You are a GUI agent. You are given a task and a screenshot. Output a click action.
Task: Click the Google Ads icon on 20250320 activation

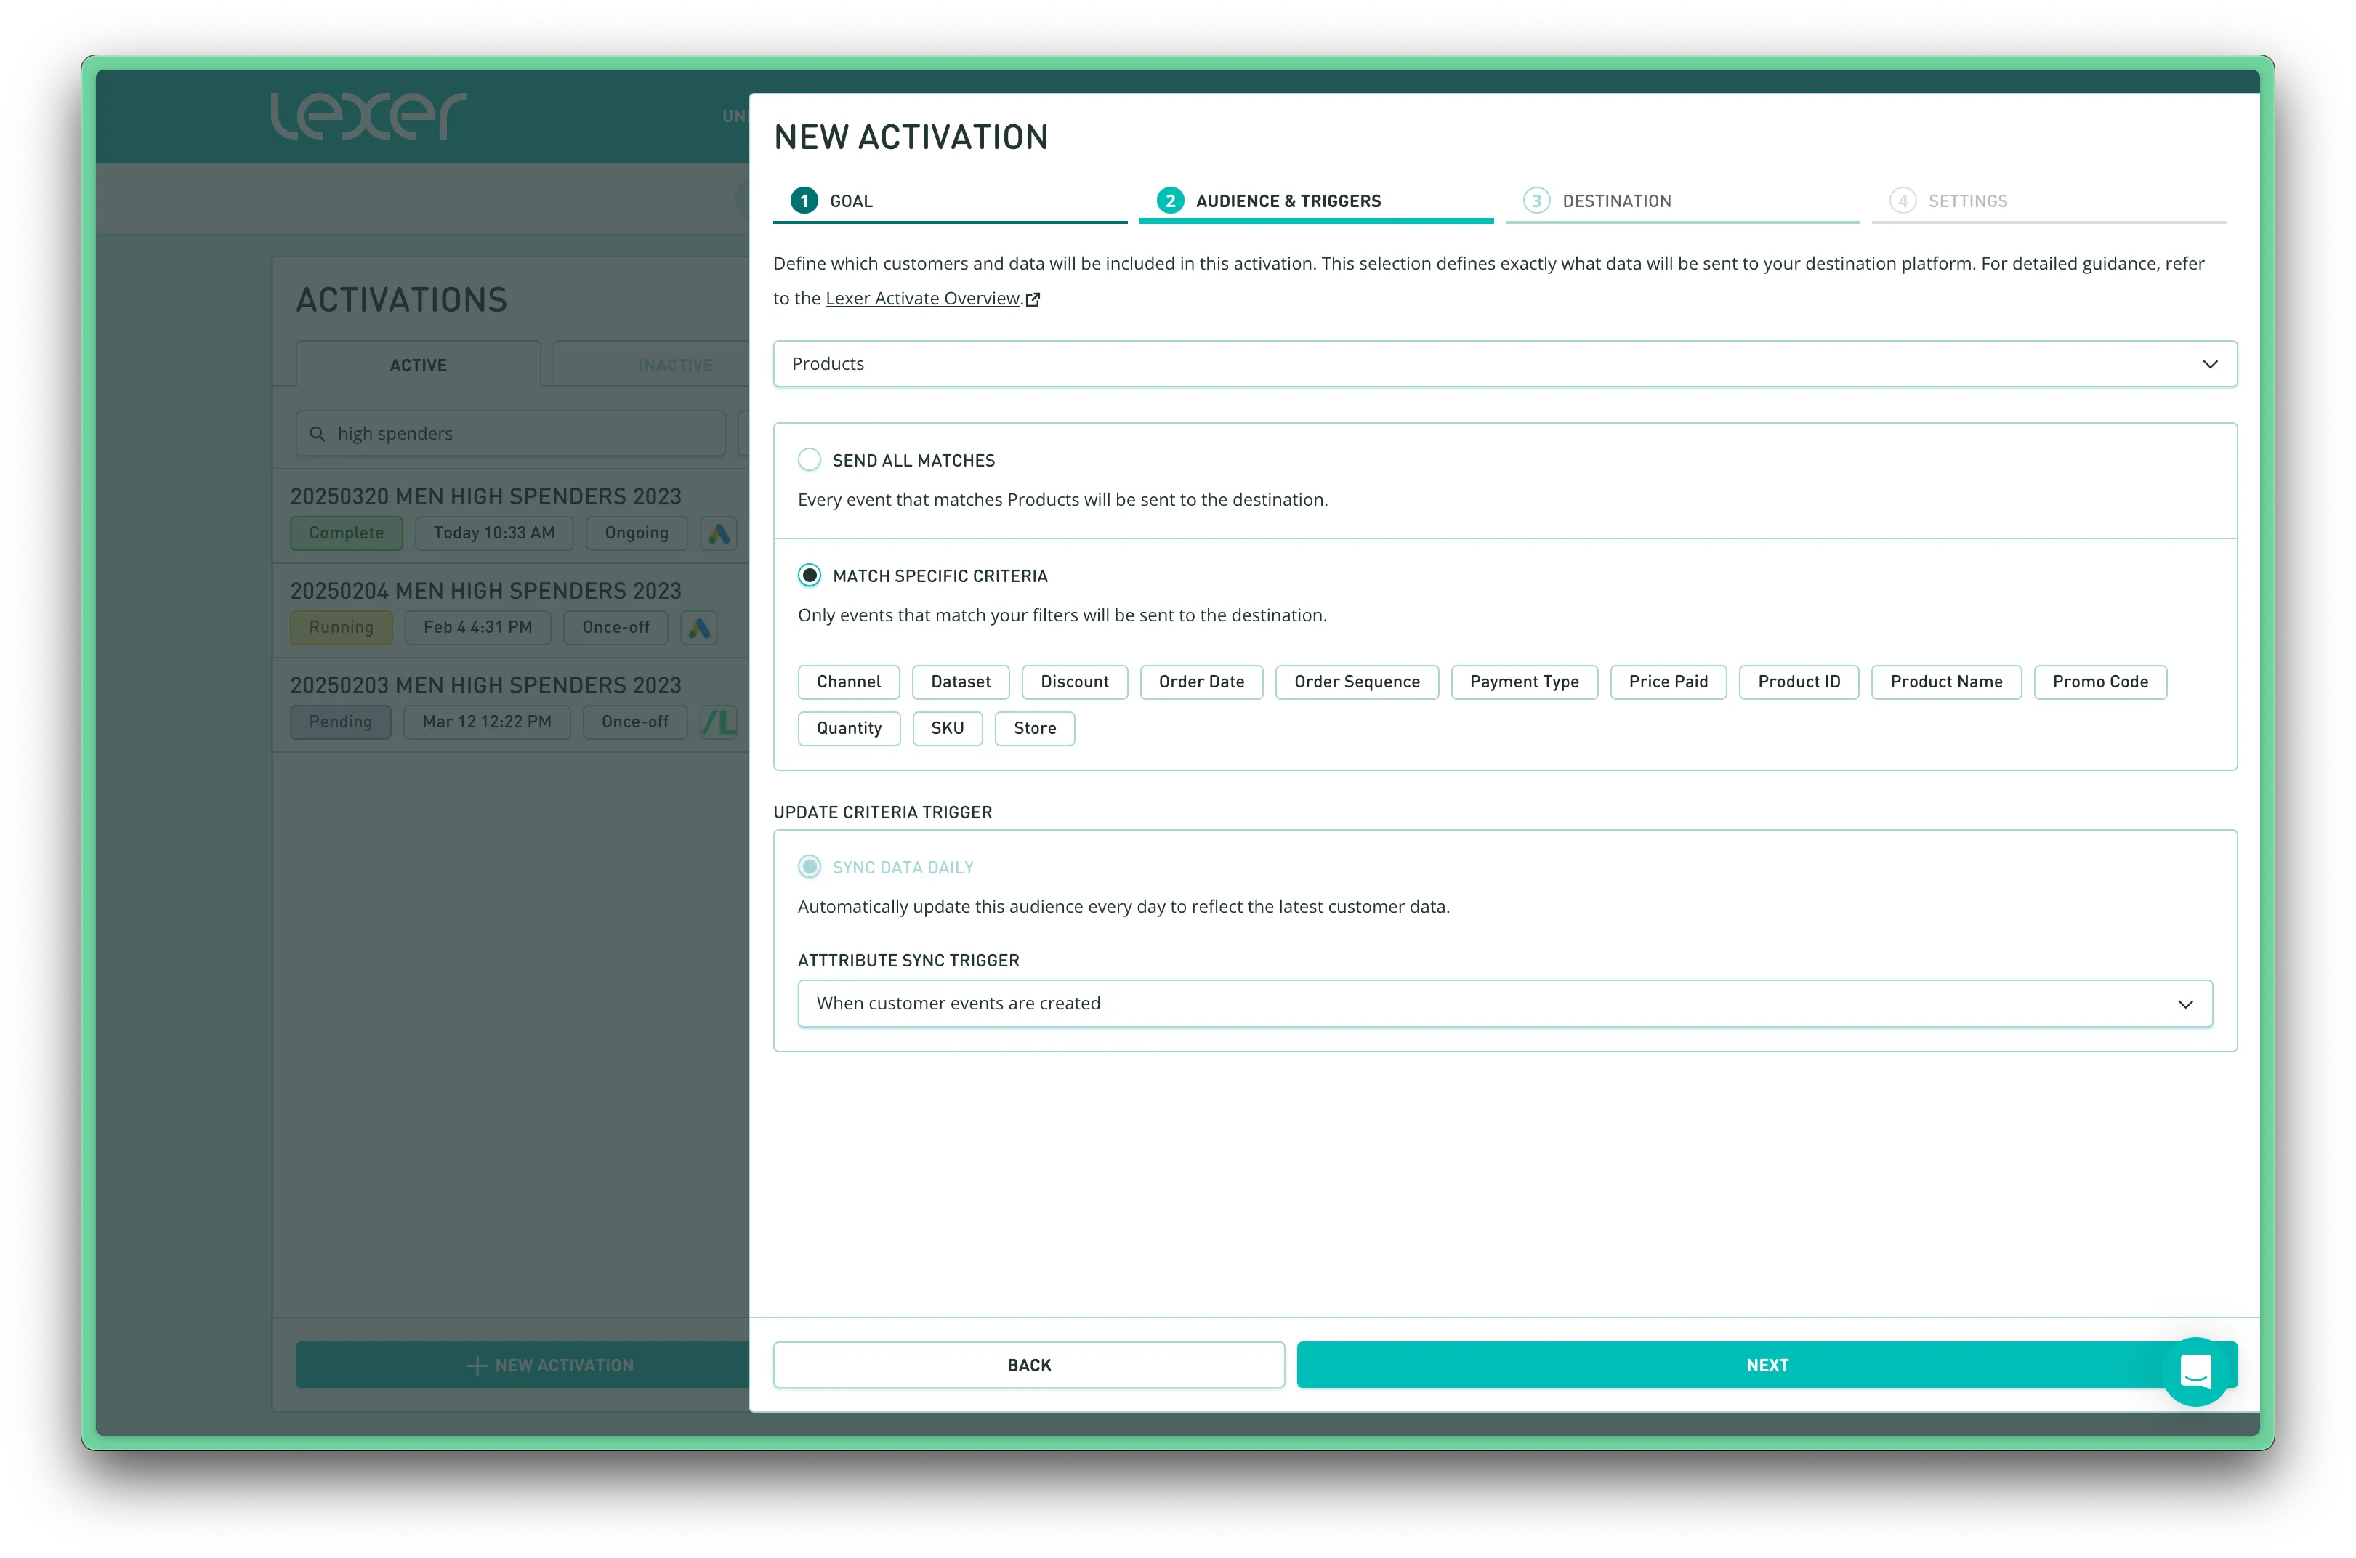(719, 533)
